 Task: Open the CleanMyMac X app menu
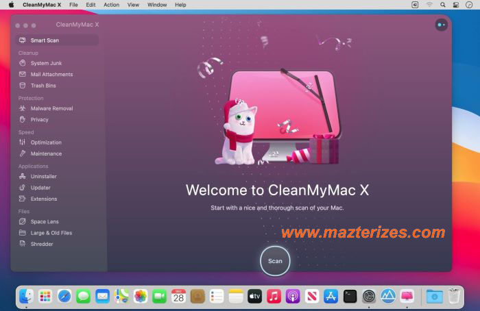[42, 5]
